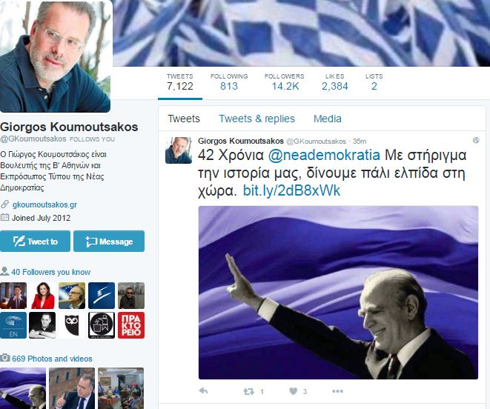This screenshot has height=409, width=490.
Task: Click the Message button
Action: (109, 242)
